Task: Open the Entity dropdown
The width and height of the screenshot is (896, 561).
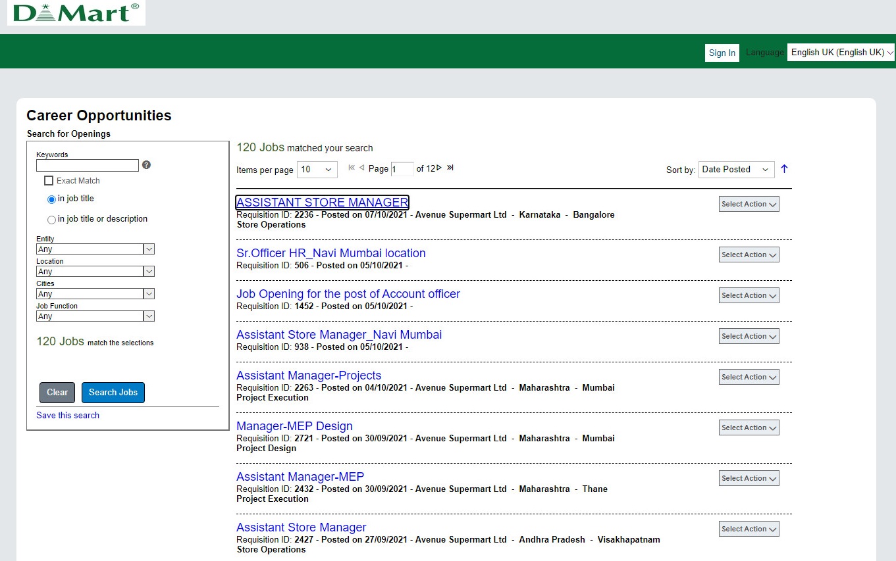Action: pyautogui.click(x=95, y=249)
